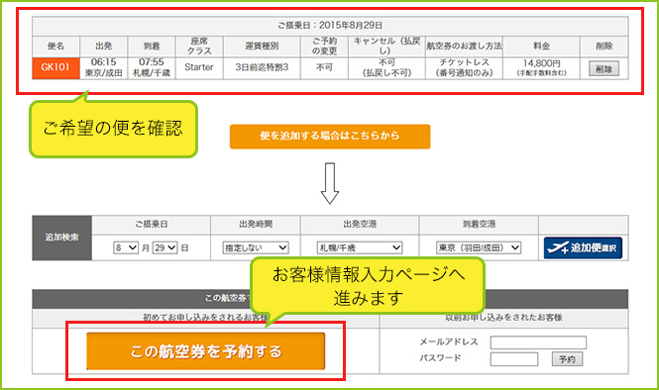Click the ご搭乗日：2015年8月29日 header
This screenshot has height=390, width=659.
(330, 26)
